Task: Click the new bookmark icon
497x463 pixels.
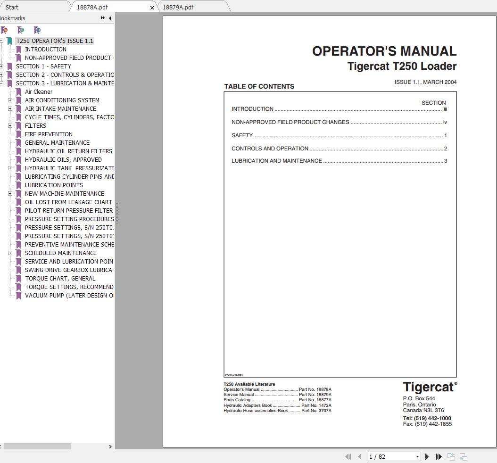Action: point(21,30)
